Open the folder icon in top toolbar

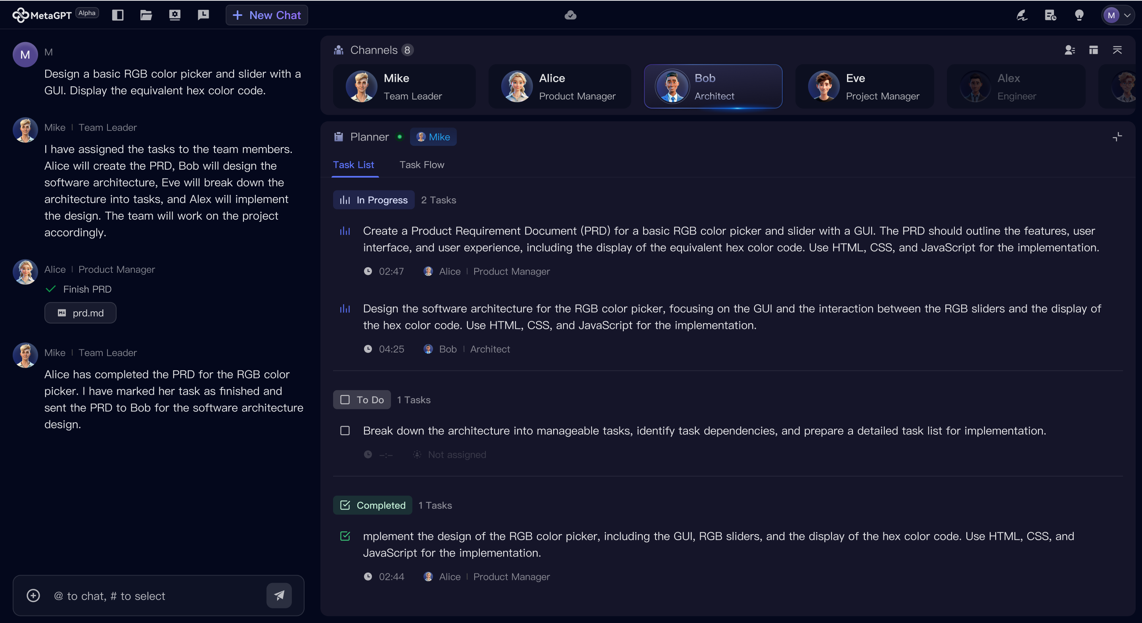(x=146, y=15)
